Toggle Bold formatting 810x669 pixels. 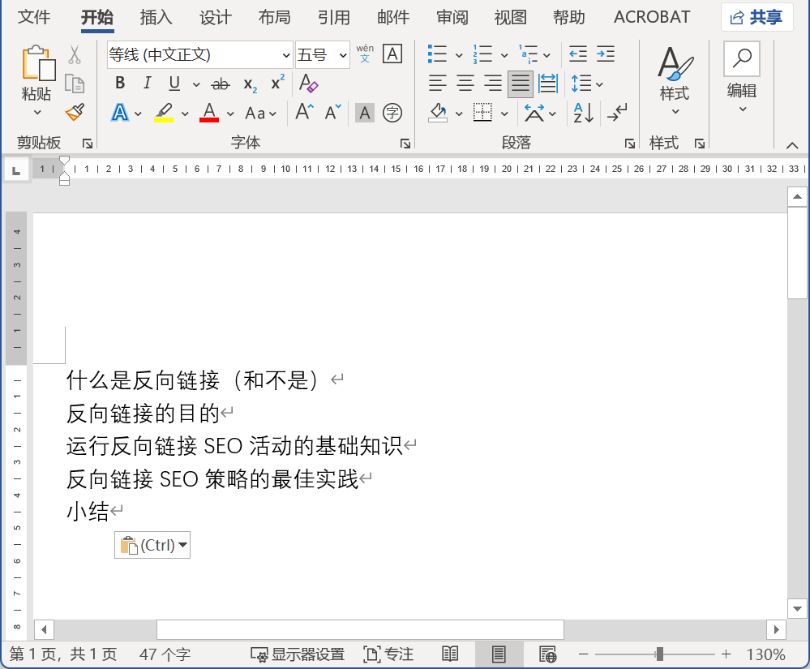(x=120, y=84)
